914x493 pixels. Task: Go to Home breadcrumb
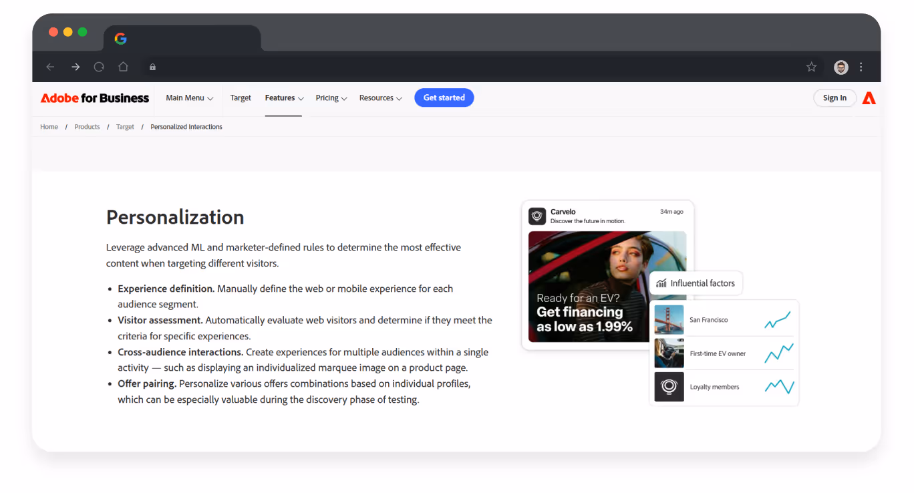(49, 127)
